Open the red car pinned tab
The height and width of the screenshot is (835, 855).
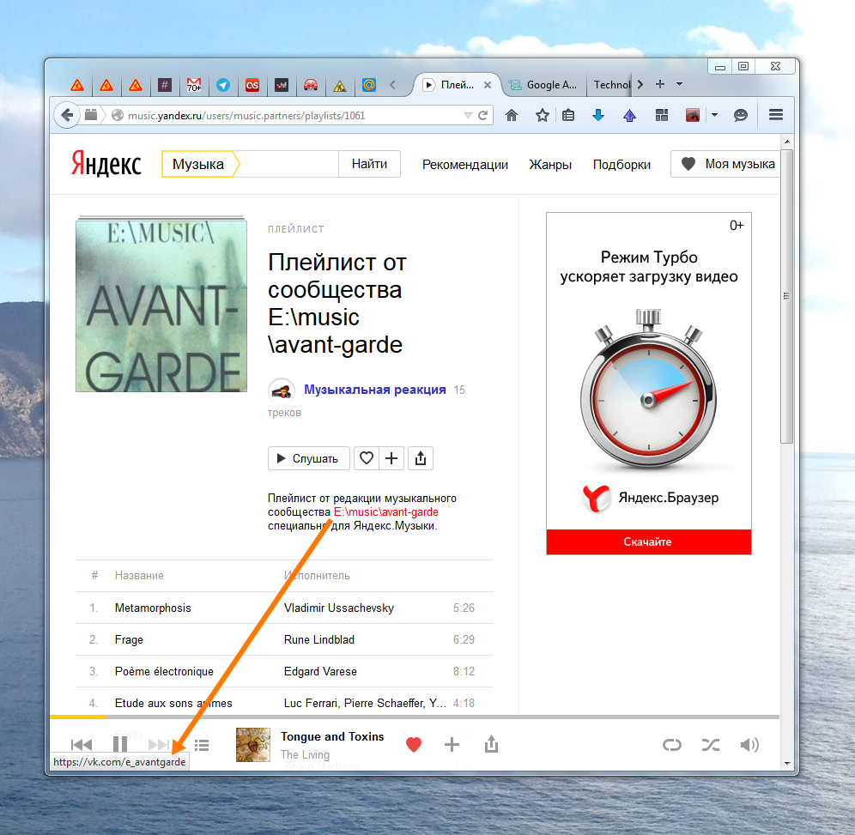tap(310, 85)
